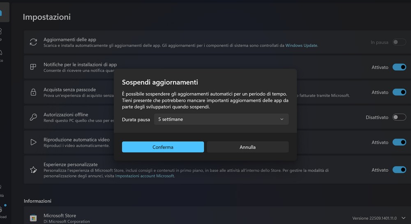Screen dimensions: 411x224
Task: Open the Windows Update link
Action: point(301,45)
